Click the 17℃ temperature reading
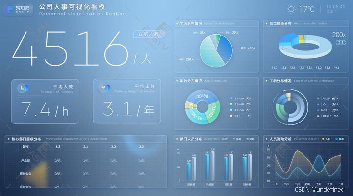353x196 pixels. (x=306, y=9)
